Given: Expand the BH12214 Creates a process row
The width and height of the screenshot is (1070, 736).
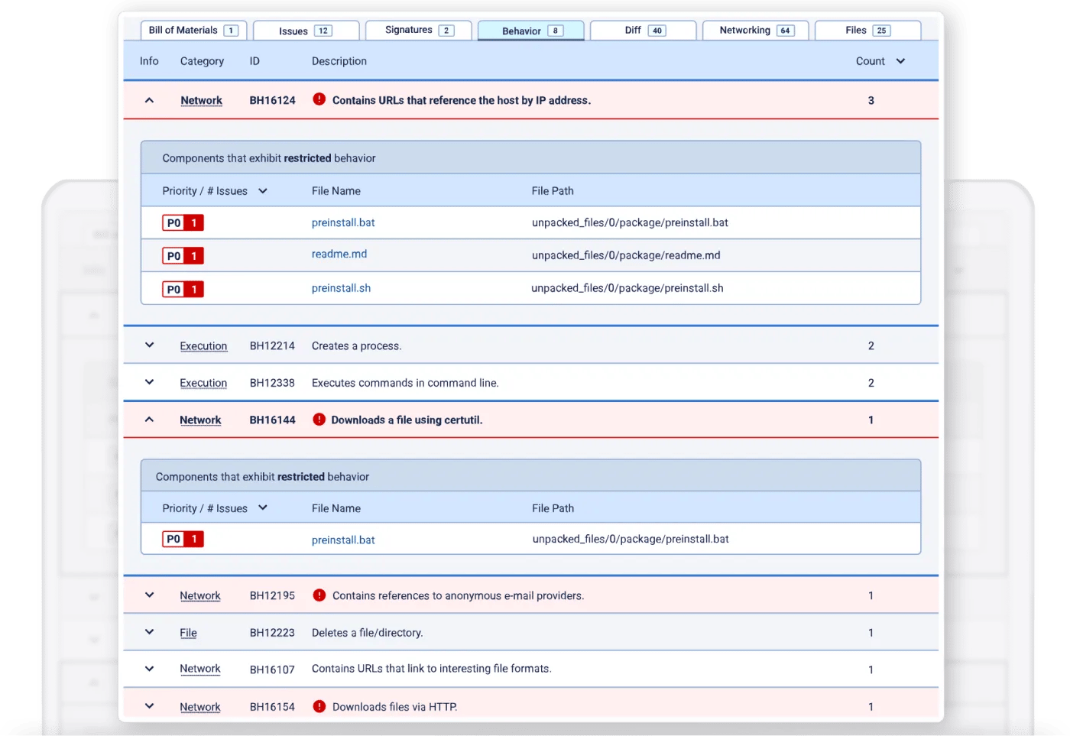Looking at the screenshot, I should pos(149,345).
